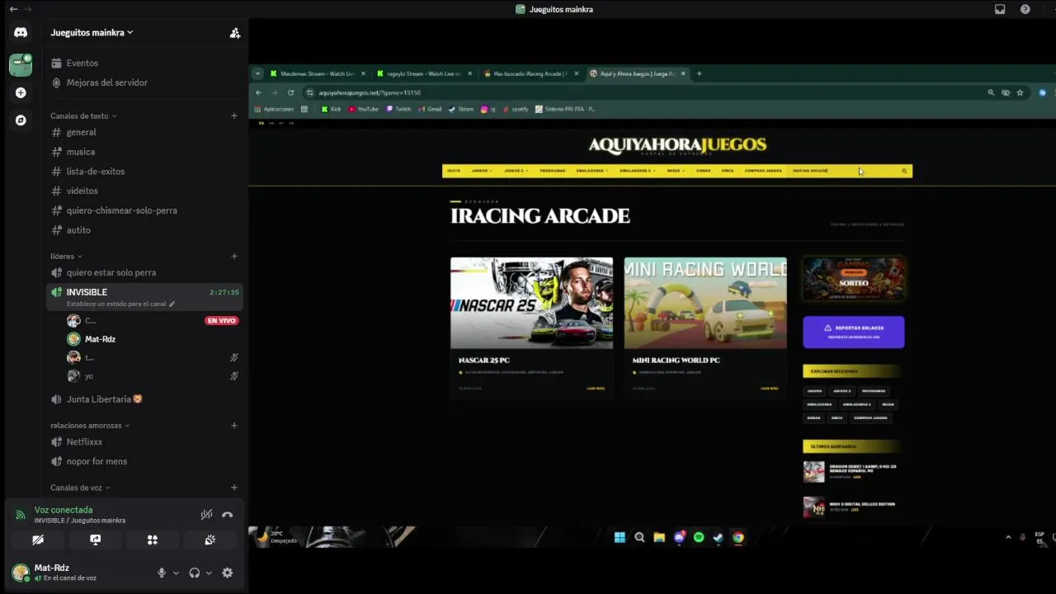Switch to the Macdemac Stream browser tab
The width and height of the screenshot is (1056, 594).
click(x=318, y=73)
